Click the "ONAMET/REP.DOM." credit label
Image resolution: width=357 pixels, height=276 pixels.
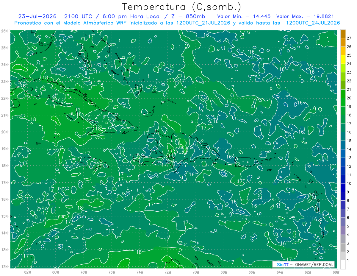tap(314, 264)
